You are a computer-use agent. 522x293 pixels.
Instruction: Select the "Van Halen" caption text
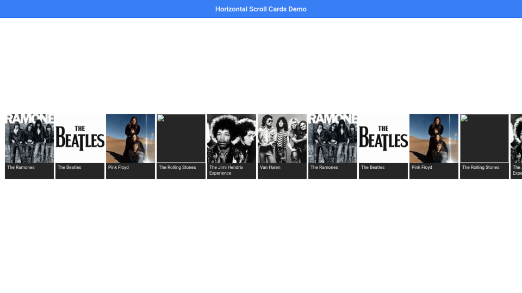pyautogui.click(x=270, y=168)
